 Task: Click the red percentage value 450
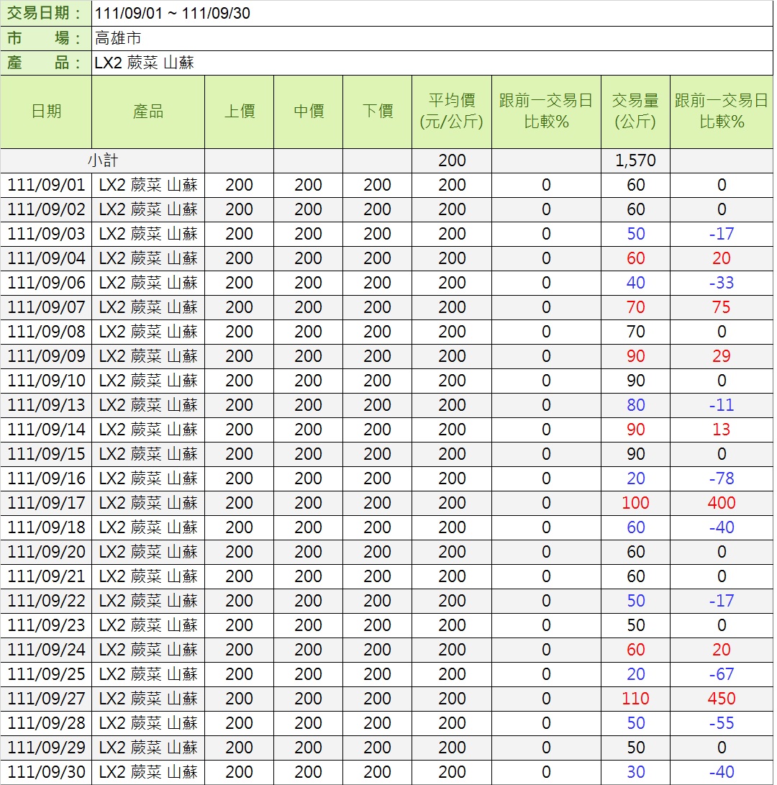point(721,699)
